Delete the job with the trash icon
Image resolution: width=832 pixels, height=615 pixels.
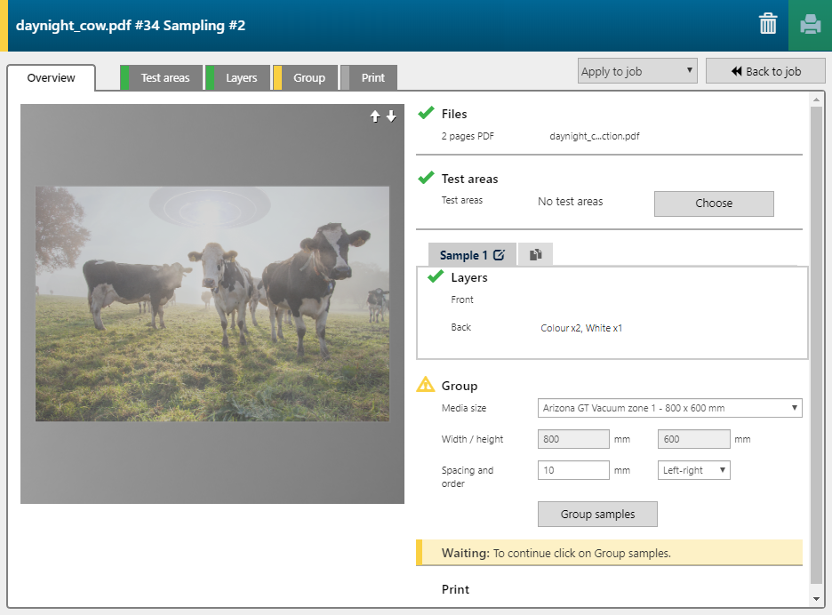[x=768, y=24]
